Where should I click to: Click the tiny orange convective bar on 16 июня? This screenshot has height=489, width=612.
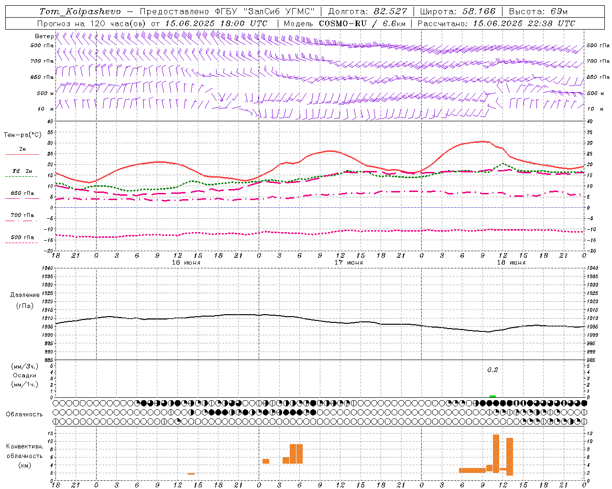pos(191,474)
